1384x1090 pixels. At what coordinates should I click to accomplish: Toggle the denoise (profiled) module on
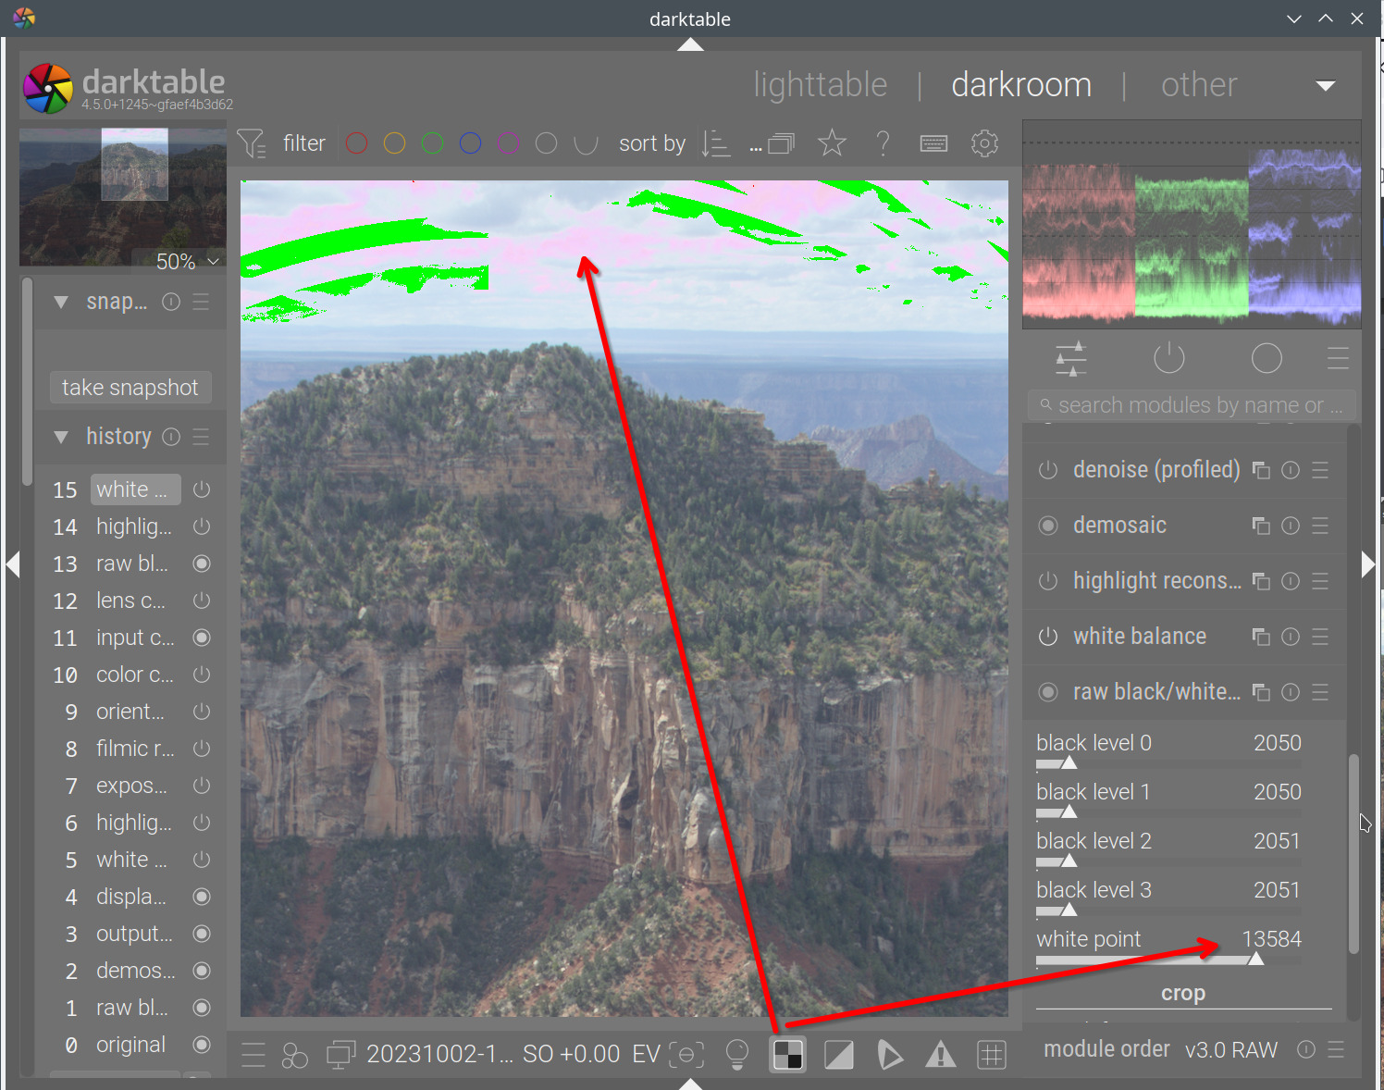1047,469
